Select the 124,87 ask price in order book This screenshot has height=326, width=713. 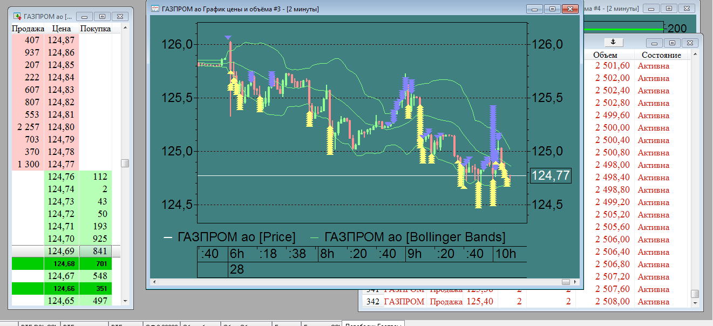click(62, 40)
